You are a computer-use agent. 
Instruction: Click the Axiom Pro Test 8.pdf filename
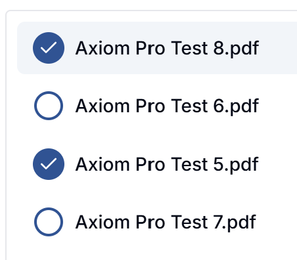(167, 49)
